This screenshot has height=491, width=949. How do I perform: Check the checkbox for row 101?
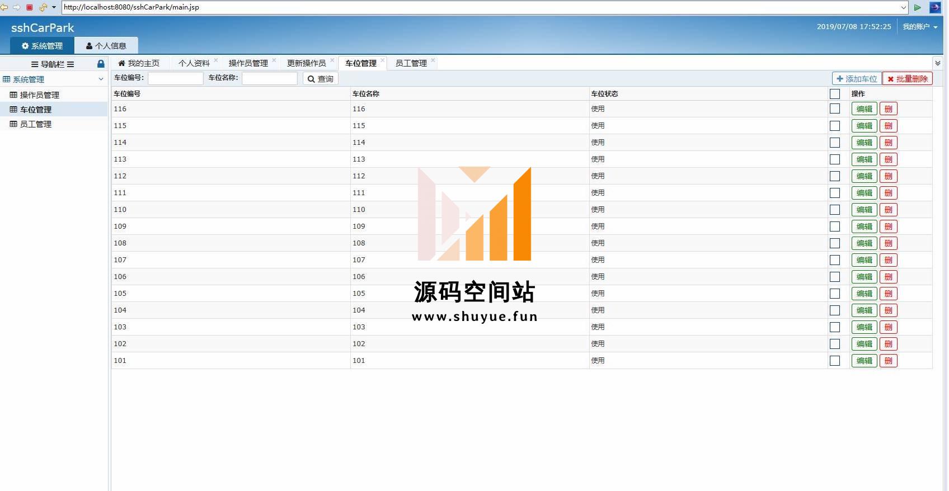click(835, 361)
